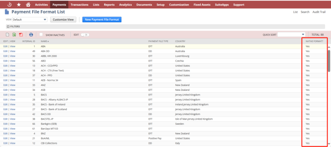Open the Shortcuts star icon
The width and height of the screenshot is (331, 147).
tap(19, 5)
